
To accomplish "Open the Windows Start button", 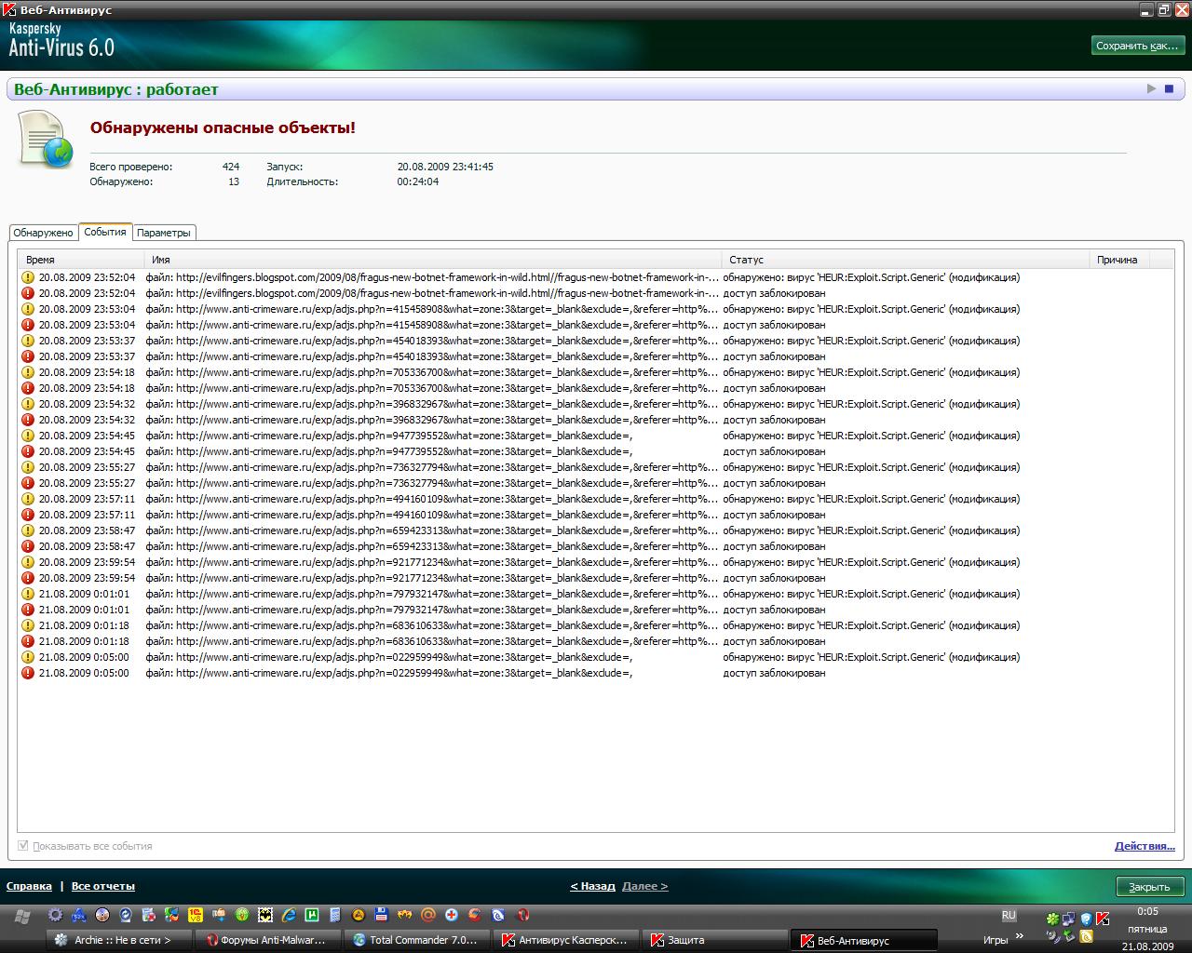I will (x=21, y=917).
